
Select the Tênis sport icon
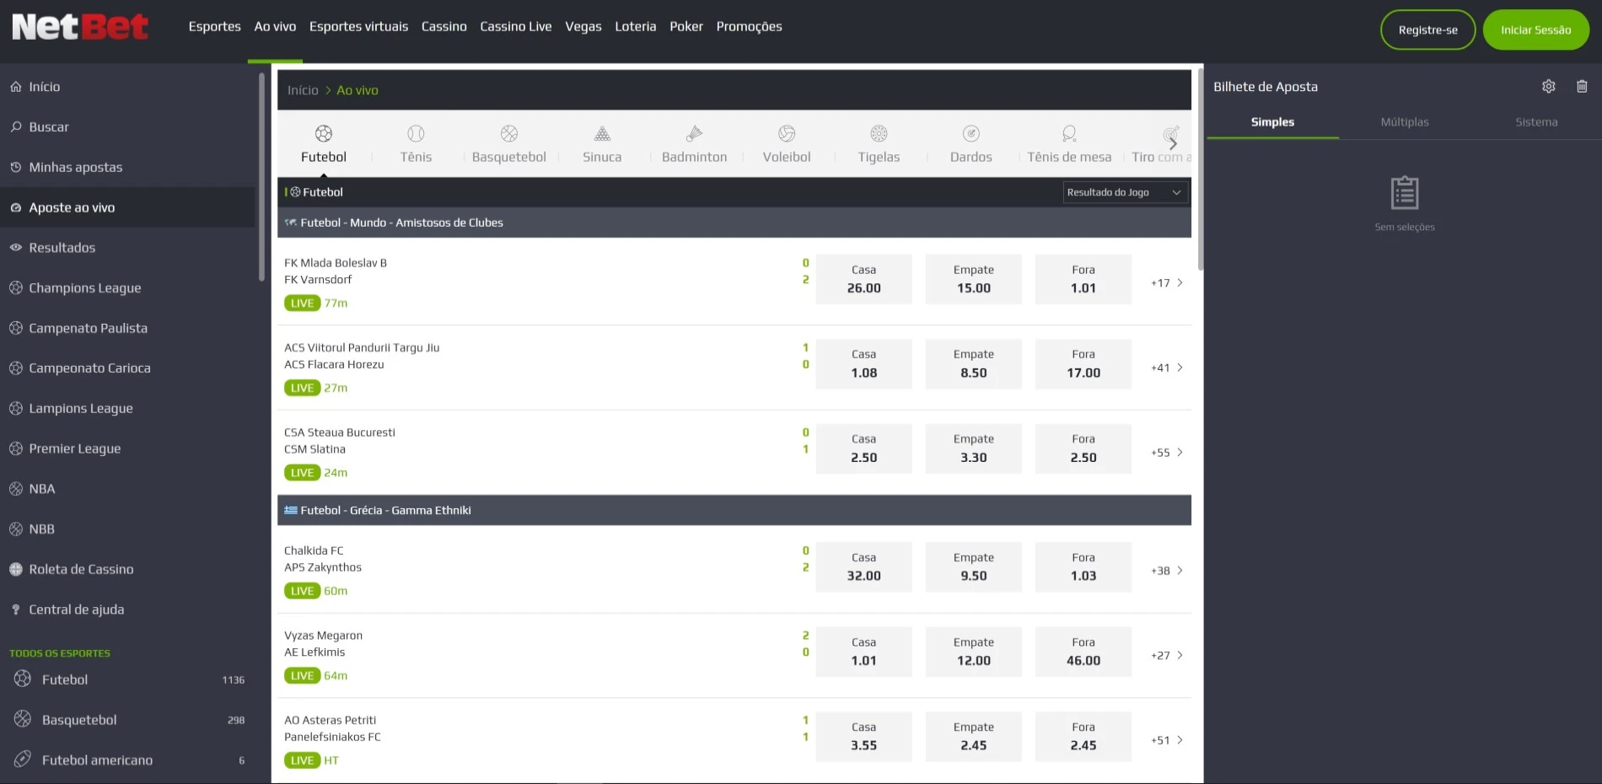coord(415,133)
